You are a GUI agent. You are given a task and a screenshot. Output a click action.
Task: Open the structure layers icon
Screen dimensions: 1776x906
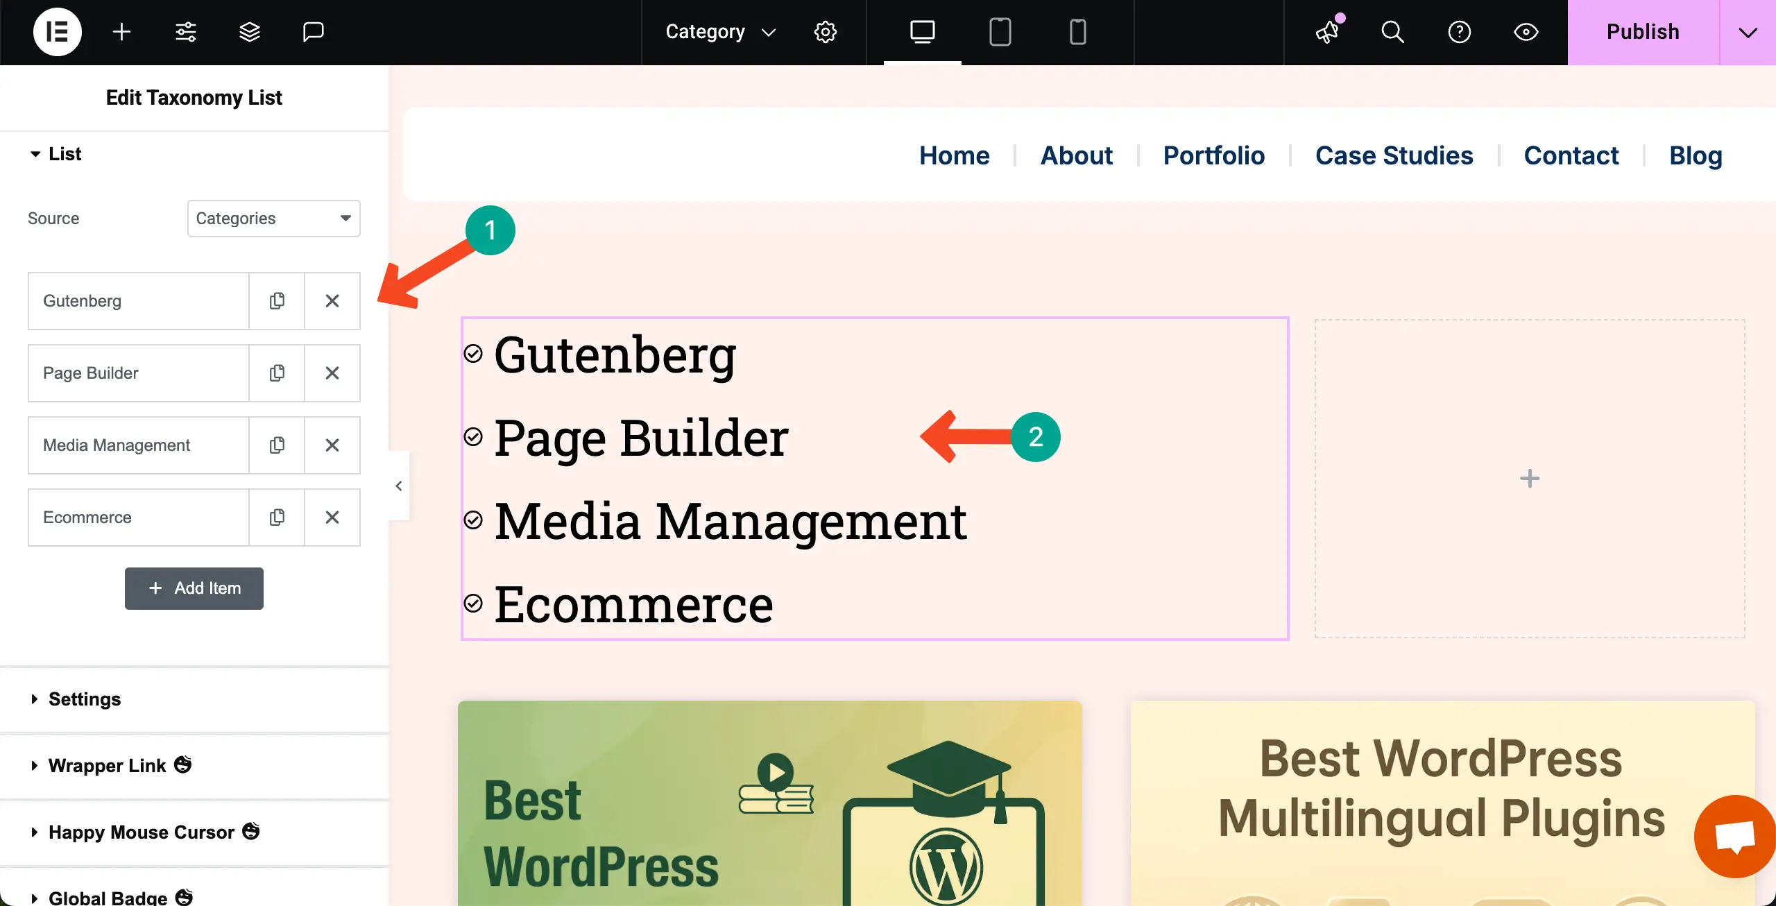(x=249, y=32)
